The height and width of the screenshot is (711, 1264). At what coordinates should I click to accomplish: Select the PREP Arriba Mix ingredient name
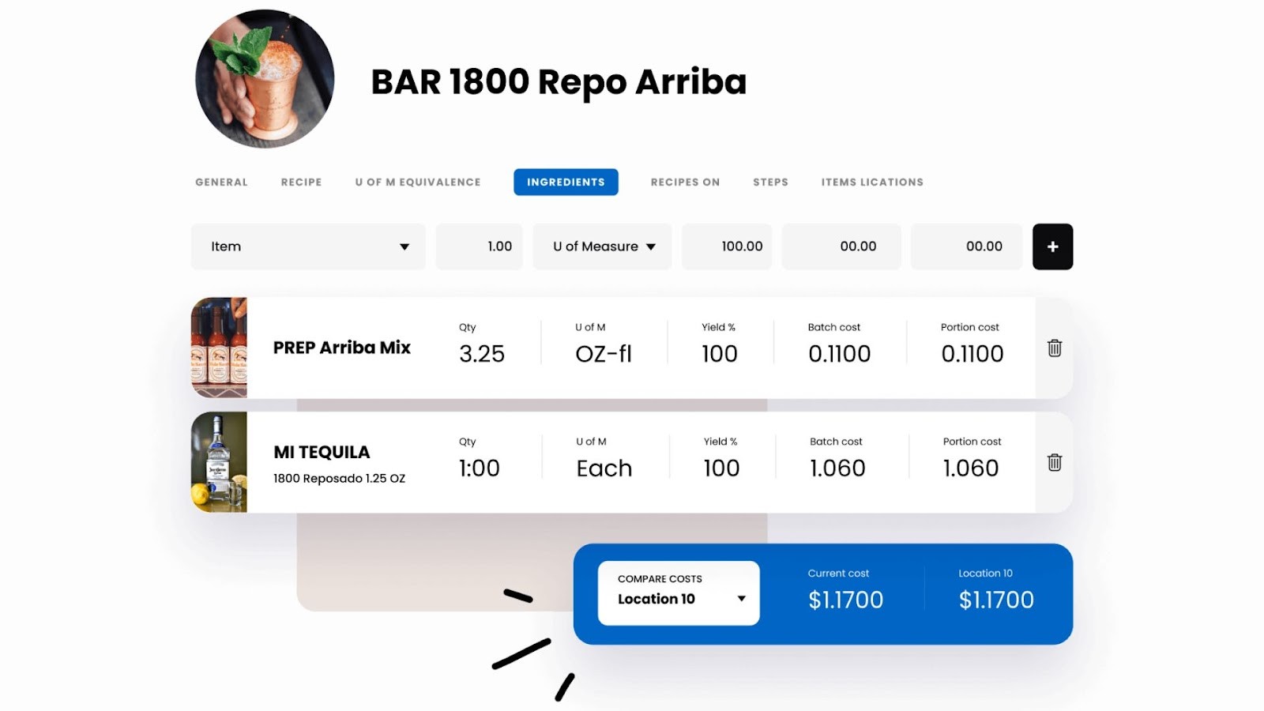point(342,348)
